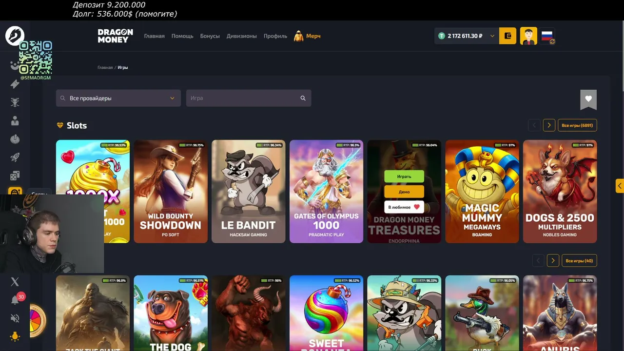Go to next Slots page arrow

549,125
